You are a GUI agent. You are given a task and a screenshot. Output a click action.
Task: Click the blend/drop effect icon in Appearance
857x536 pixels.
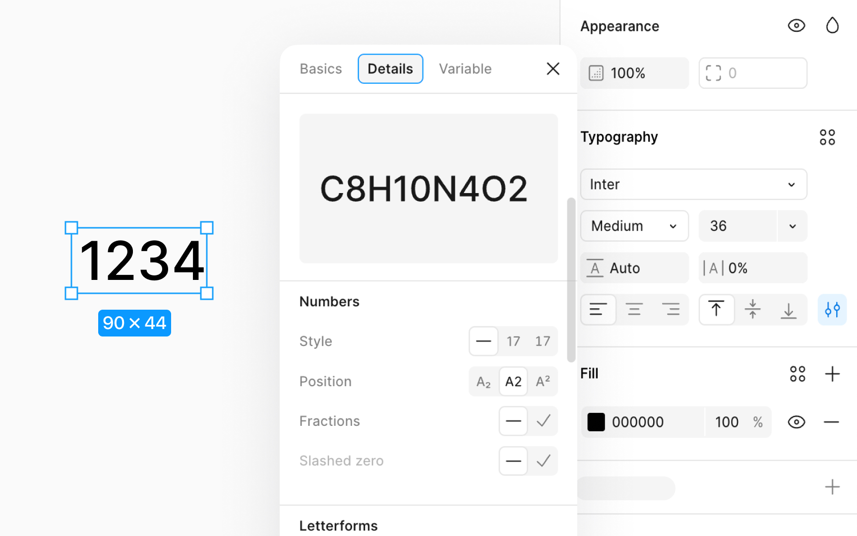[x=832, y=25]
